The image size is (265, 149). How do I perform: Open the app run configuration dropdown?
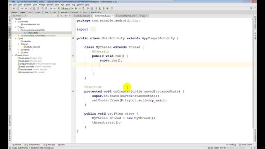pos(66,8)
